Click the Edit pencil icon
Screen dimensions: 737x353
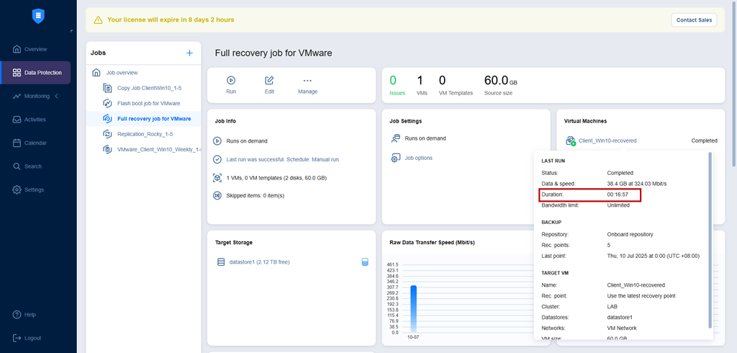(269, 80)
